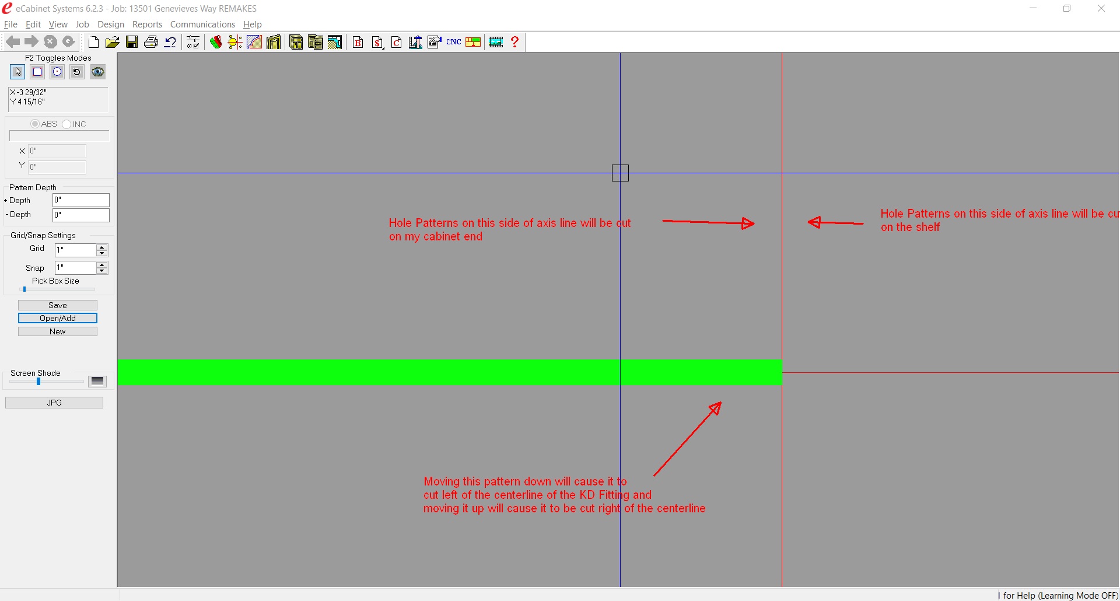Print using the printer icon
1120x601 pixels.
click(x=151, y=42)
